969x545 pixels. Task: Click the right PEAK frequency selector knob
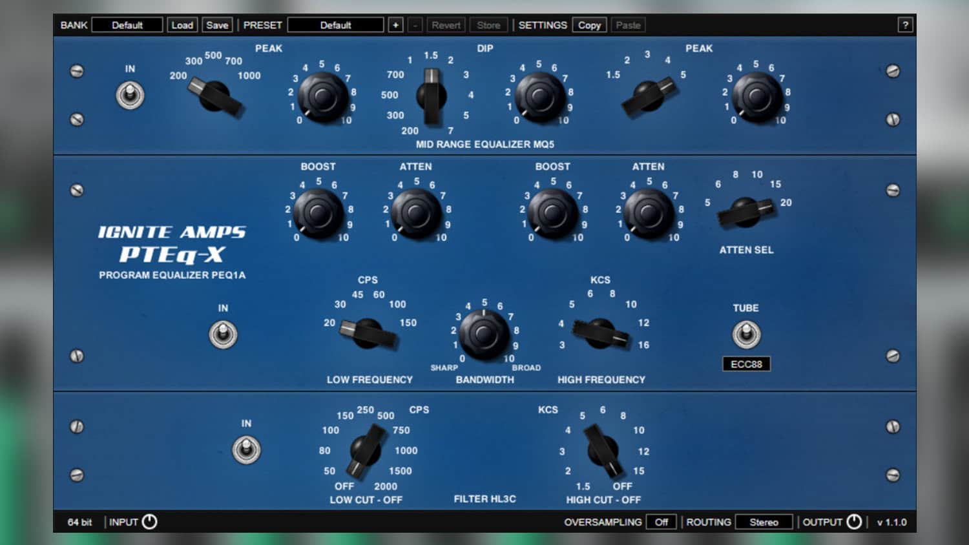[648, 97]
